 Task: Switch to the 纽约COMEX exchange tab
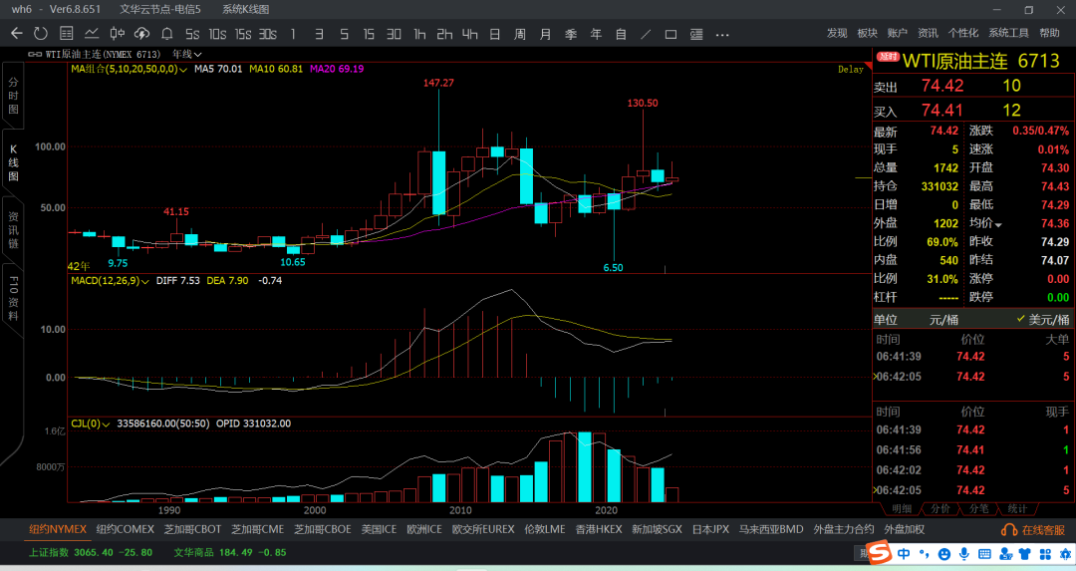(x=125, y=529)
